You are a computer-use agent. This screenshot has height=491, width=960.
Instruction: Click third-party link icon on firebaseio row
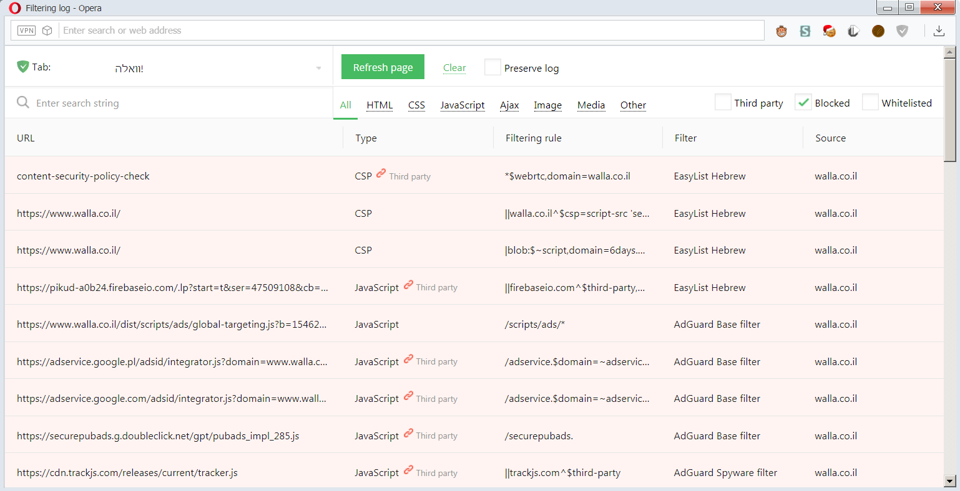click(x=408, y=285)
